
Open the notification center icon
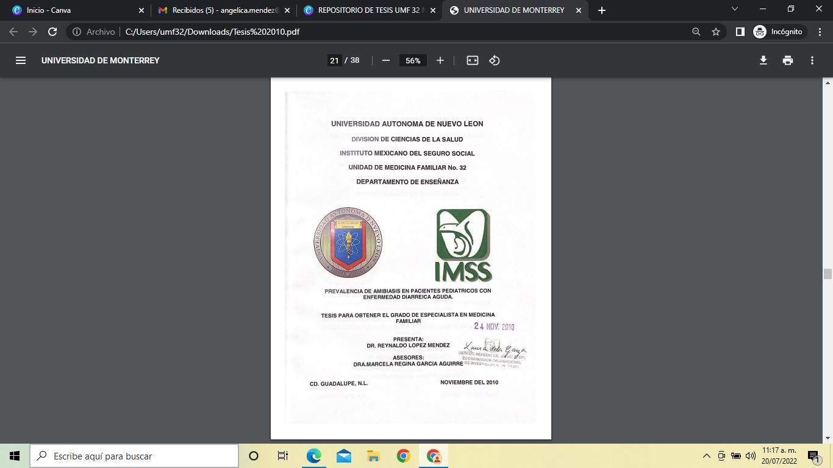(813, 456)
